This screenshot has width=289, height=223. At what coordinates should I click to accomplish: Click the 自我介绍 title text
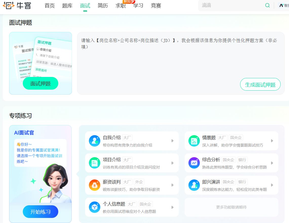click(x=112, y=137)
